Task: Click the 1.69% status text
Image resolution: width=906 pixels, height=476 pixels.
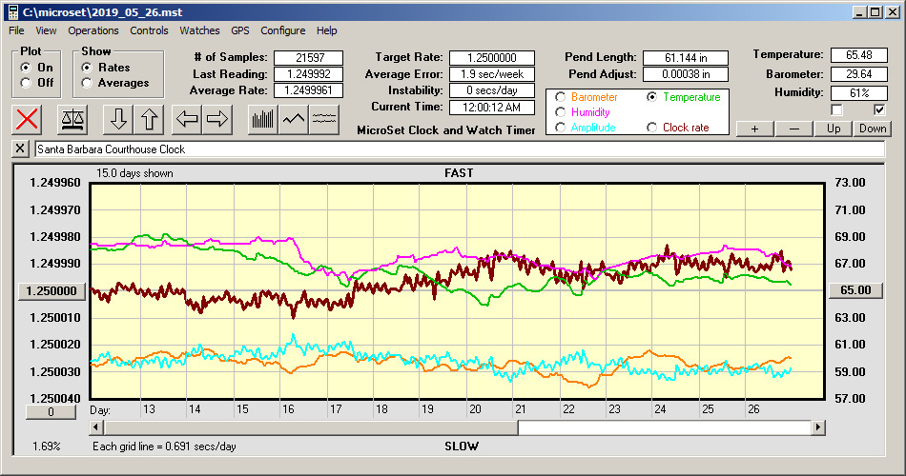Action: [46, 446]
